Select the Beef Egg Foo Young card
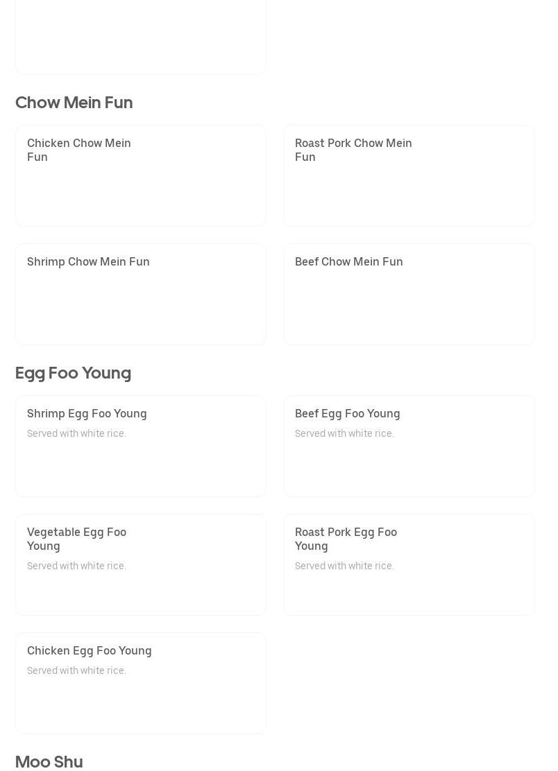Screen dimensions: 558x771 (409, 446)
